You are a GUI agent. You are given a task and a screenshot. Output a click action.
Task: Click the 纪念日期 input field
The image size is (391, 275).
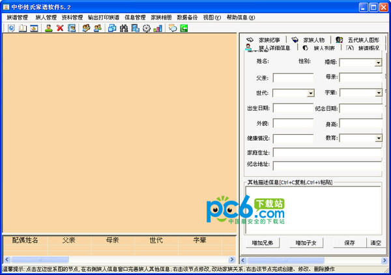(361, 108)
